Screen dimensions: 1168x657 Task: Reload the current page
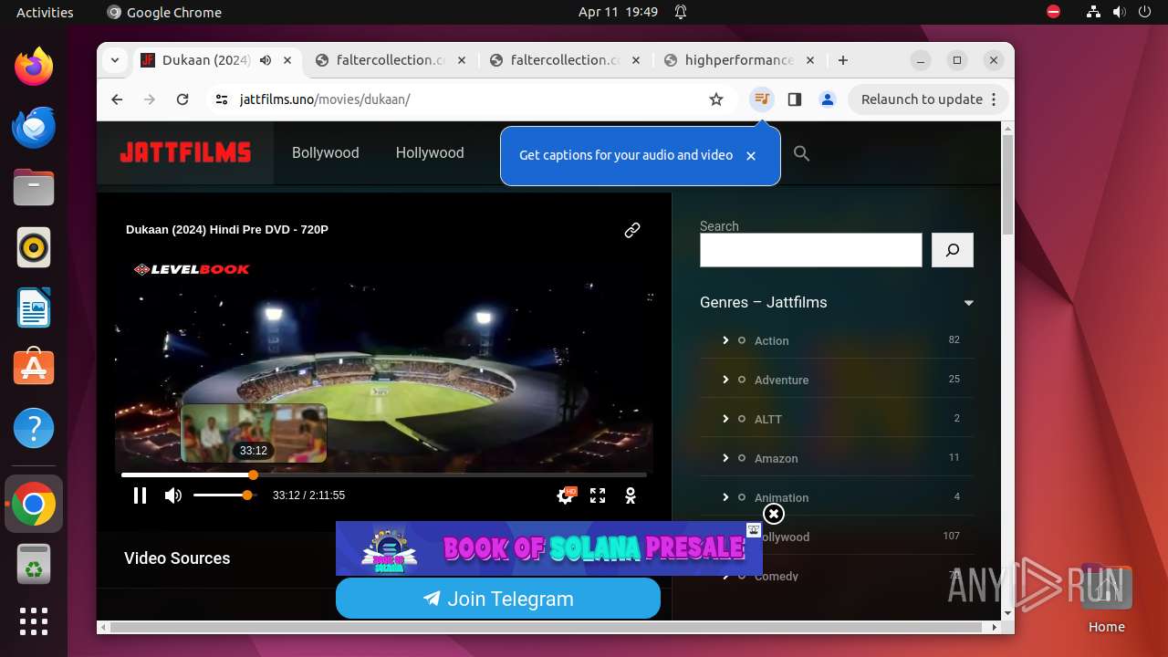pyautogui.click(x=182, y=99)
